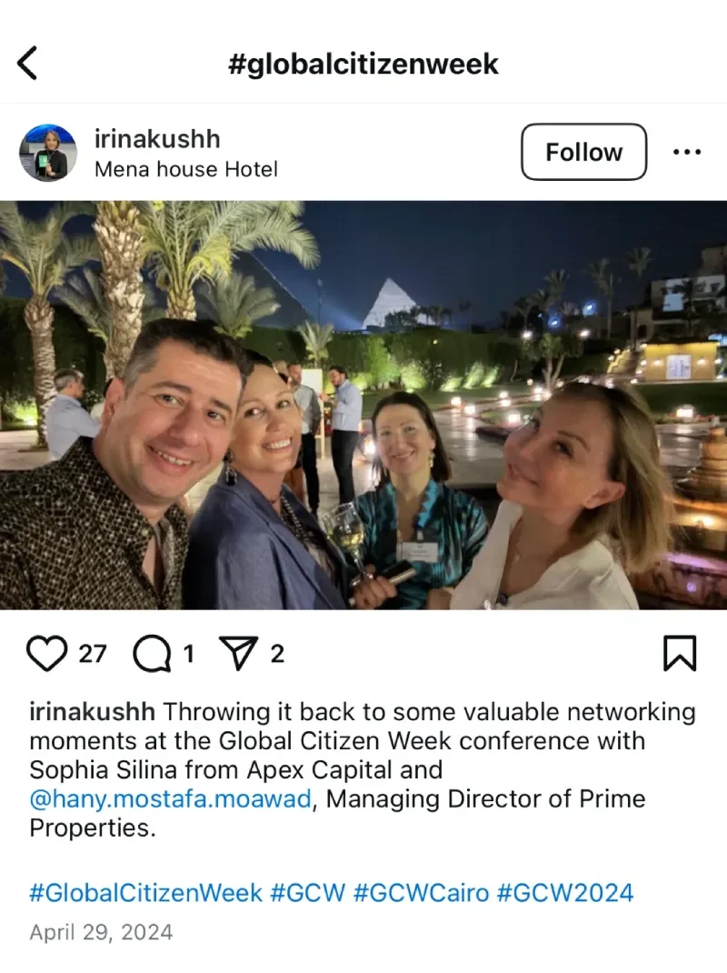Tap the April 29, 2024 timestamp
This screenshot has width=727, height=973.
101,932
